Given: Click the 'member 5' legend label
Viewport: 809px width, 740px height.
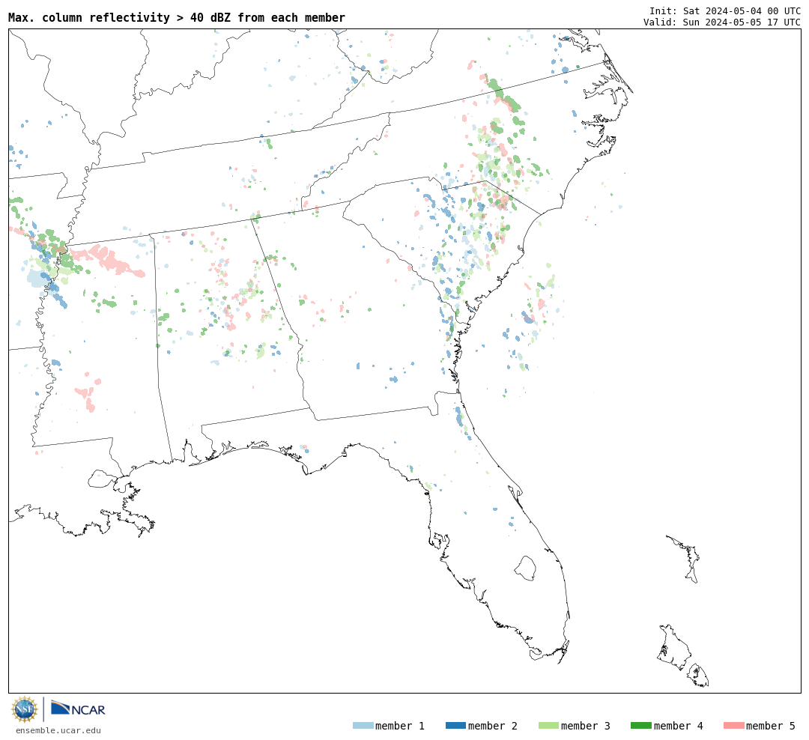Looking at the screenshot, I should [771, 726].
